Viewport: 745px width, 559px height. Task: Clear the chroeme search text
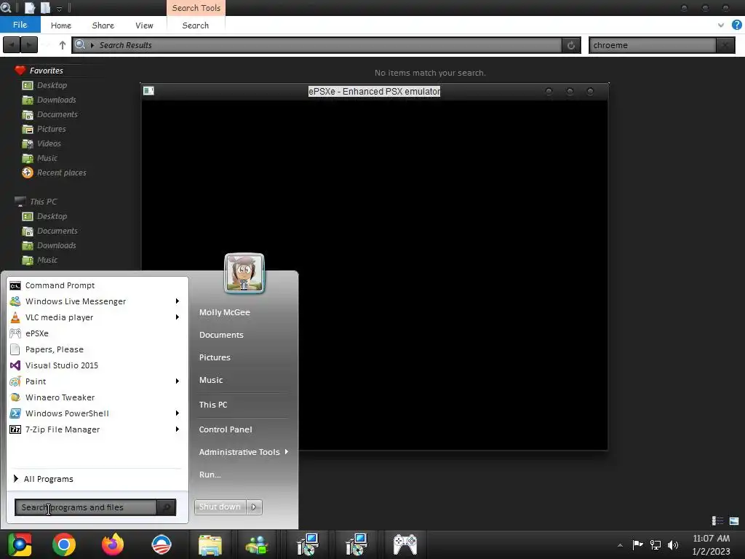coord(725,45)
